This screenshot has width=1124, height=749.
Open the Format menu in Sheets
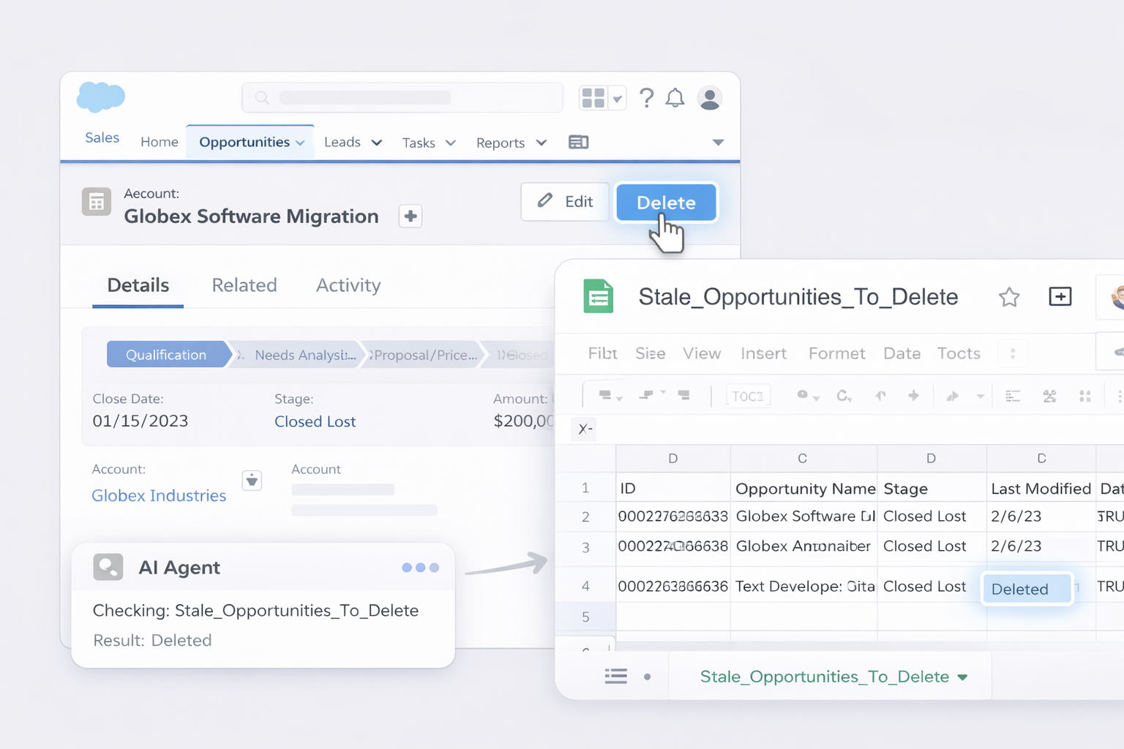836,353
